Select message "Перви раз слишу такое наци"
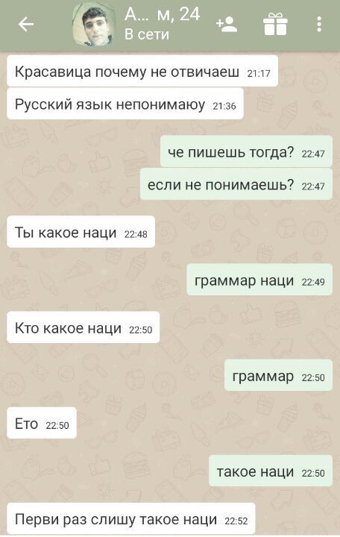 click(131, 519)
